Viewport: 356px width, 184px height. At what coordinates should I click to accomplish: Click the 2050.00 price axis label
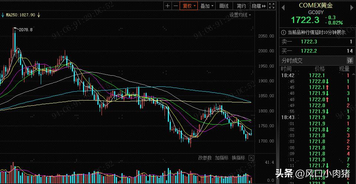coord(266,36)
